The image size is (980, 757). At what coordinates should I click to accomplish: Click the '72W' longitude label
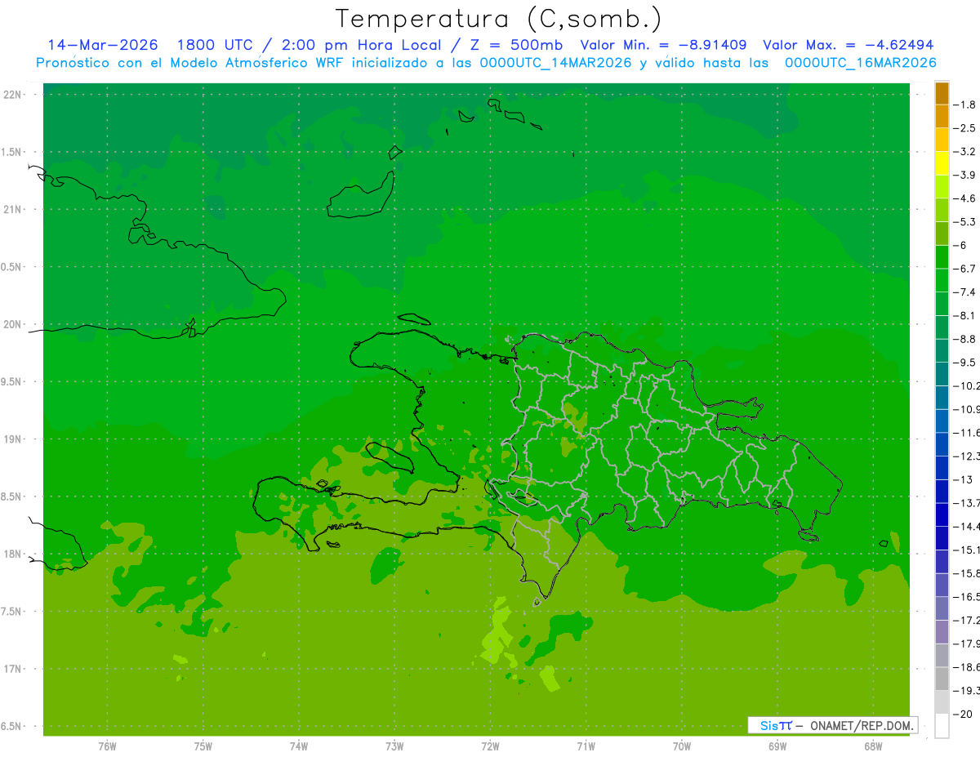tap(490, 746)
